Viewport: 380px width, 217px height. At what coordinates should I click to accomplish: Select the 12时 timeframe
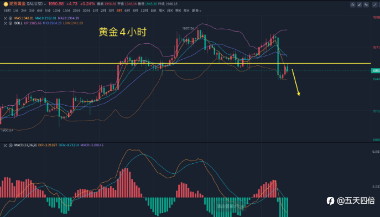pos(144,11)
